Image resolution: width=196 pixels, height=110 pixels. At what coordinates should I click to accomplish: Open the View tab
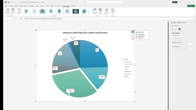47,6
